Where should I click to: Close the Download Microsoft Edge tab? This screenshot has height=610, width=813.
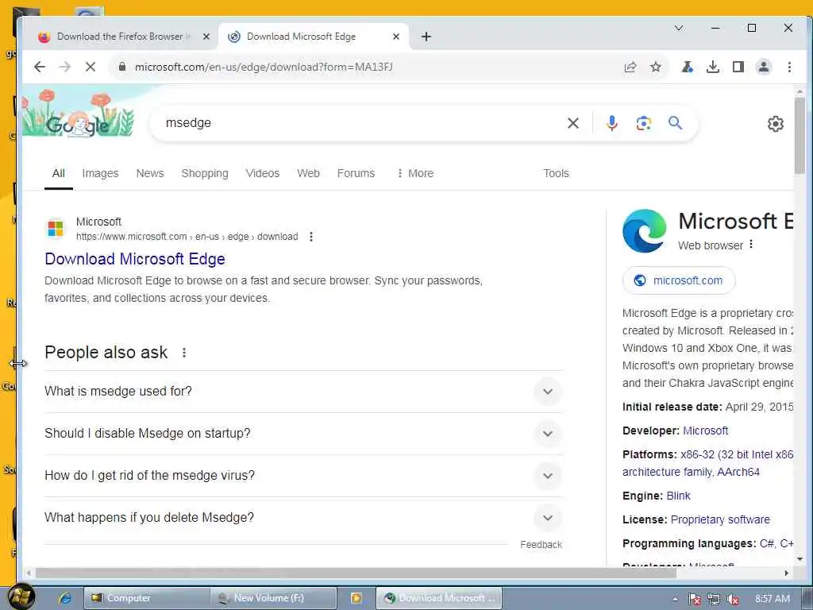coord(396,37)
